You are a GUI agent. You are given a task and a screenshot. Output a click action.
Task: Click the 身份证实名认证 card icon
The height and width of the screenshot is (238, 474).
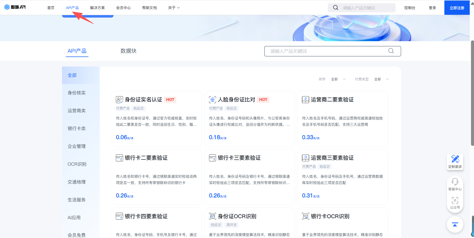(x=119, y=100)
